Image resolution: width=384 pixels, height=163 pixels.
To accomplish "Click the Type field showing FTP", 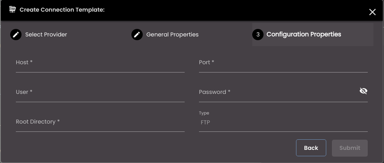I will [x=283, y=122].
